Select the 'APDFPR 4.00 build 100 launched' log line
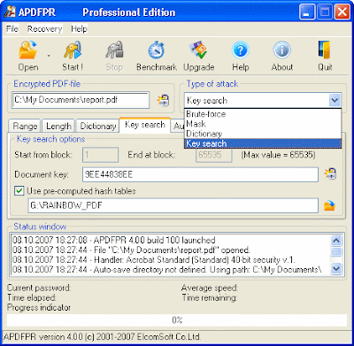The height and width of the screenshot is (346, 354). coord(114,240)
